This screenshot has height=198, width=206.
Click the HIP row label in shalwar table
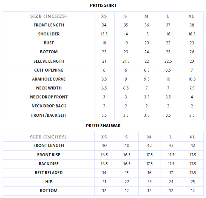tap(49, 182)
